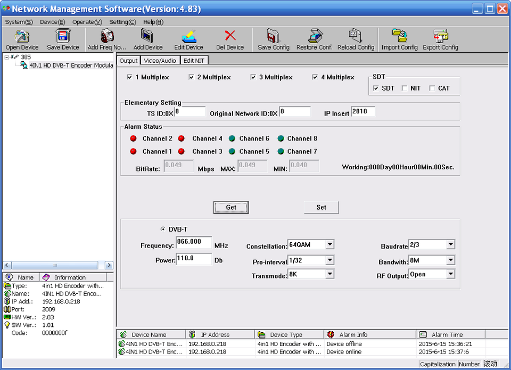Select the Add Device toolbar icon

click(x=147, y=36)
